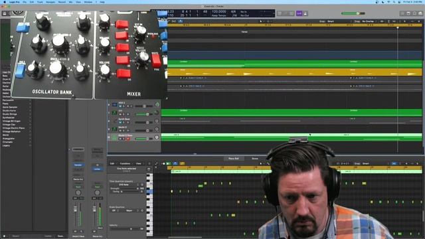Toggle the metronome click button
Screen dimensions: 425x239
point(305,13)
